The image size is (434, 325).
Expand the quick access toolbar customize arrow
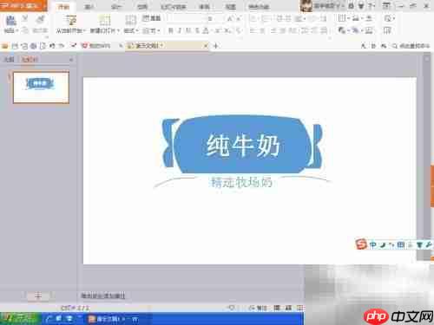coord(73,46)
